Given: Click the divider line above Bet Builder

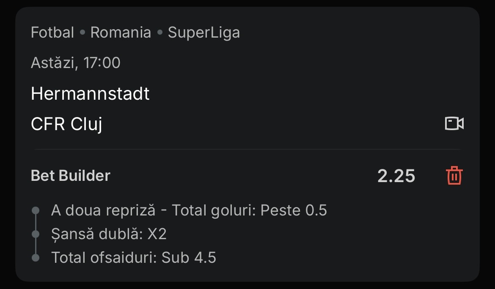Looking at the screenshot, I should 247,149.
